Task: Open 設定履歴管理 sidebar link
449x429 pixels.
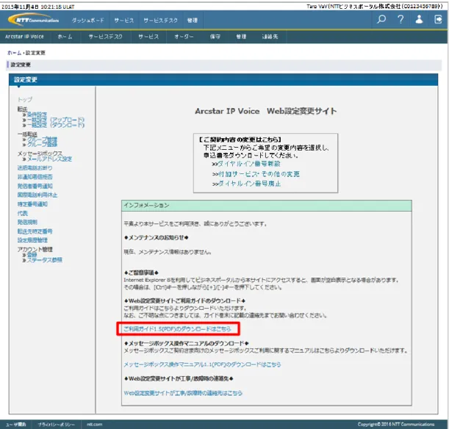Action: point(32,240)
